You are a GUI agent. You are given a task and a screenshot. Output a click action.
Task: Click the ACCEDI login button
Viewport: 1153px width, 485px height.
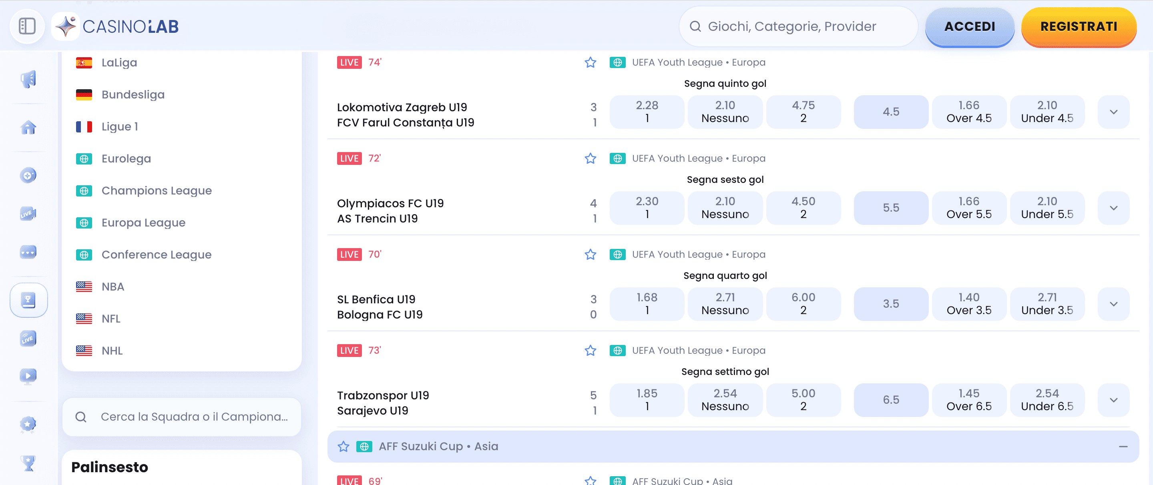970,26
